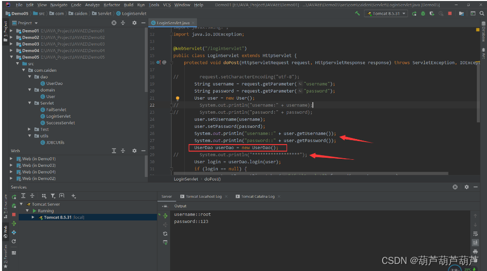Viewport: 487px width, 271px height.
Task: Open the Project view selector dropdown
Action: (x=25, y=23)
